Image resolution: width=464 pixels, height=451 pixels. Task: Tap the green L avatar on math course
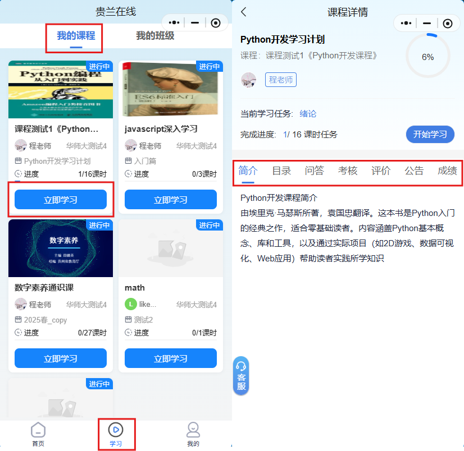(130, 305)
